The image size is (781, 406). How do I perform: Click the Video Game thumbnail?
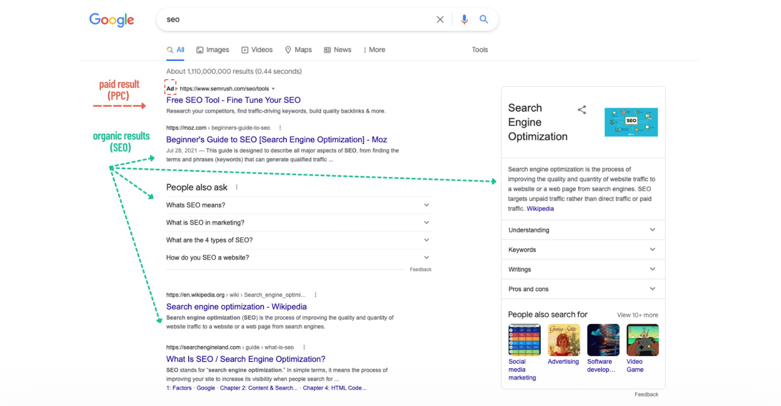(642, 340)
